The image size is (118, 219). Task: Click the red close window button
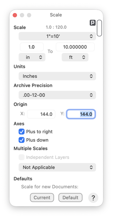[x=15, y=15]
